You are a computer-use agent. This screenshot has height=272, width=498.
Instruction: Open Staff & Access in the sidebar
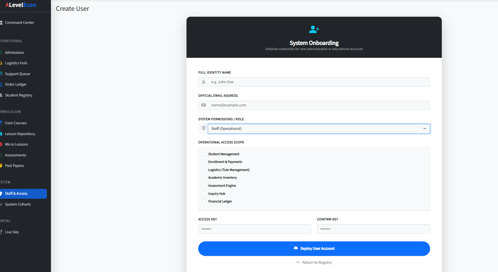point(23,194)
